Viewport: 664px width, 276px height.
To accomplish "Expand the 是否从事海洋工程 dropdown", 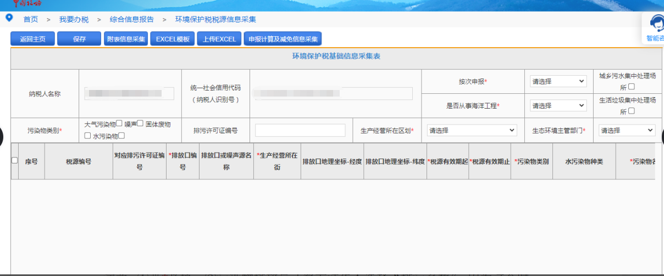I will tap(558, 105).
